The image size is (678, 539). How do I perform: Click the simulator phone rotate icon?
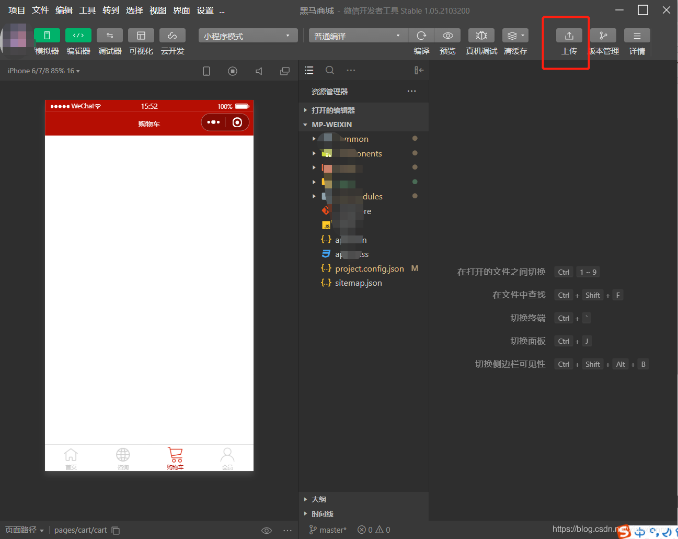206,71
